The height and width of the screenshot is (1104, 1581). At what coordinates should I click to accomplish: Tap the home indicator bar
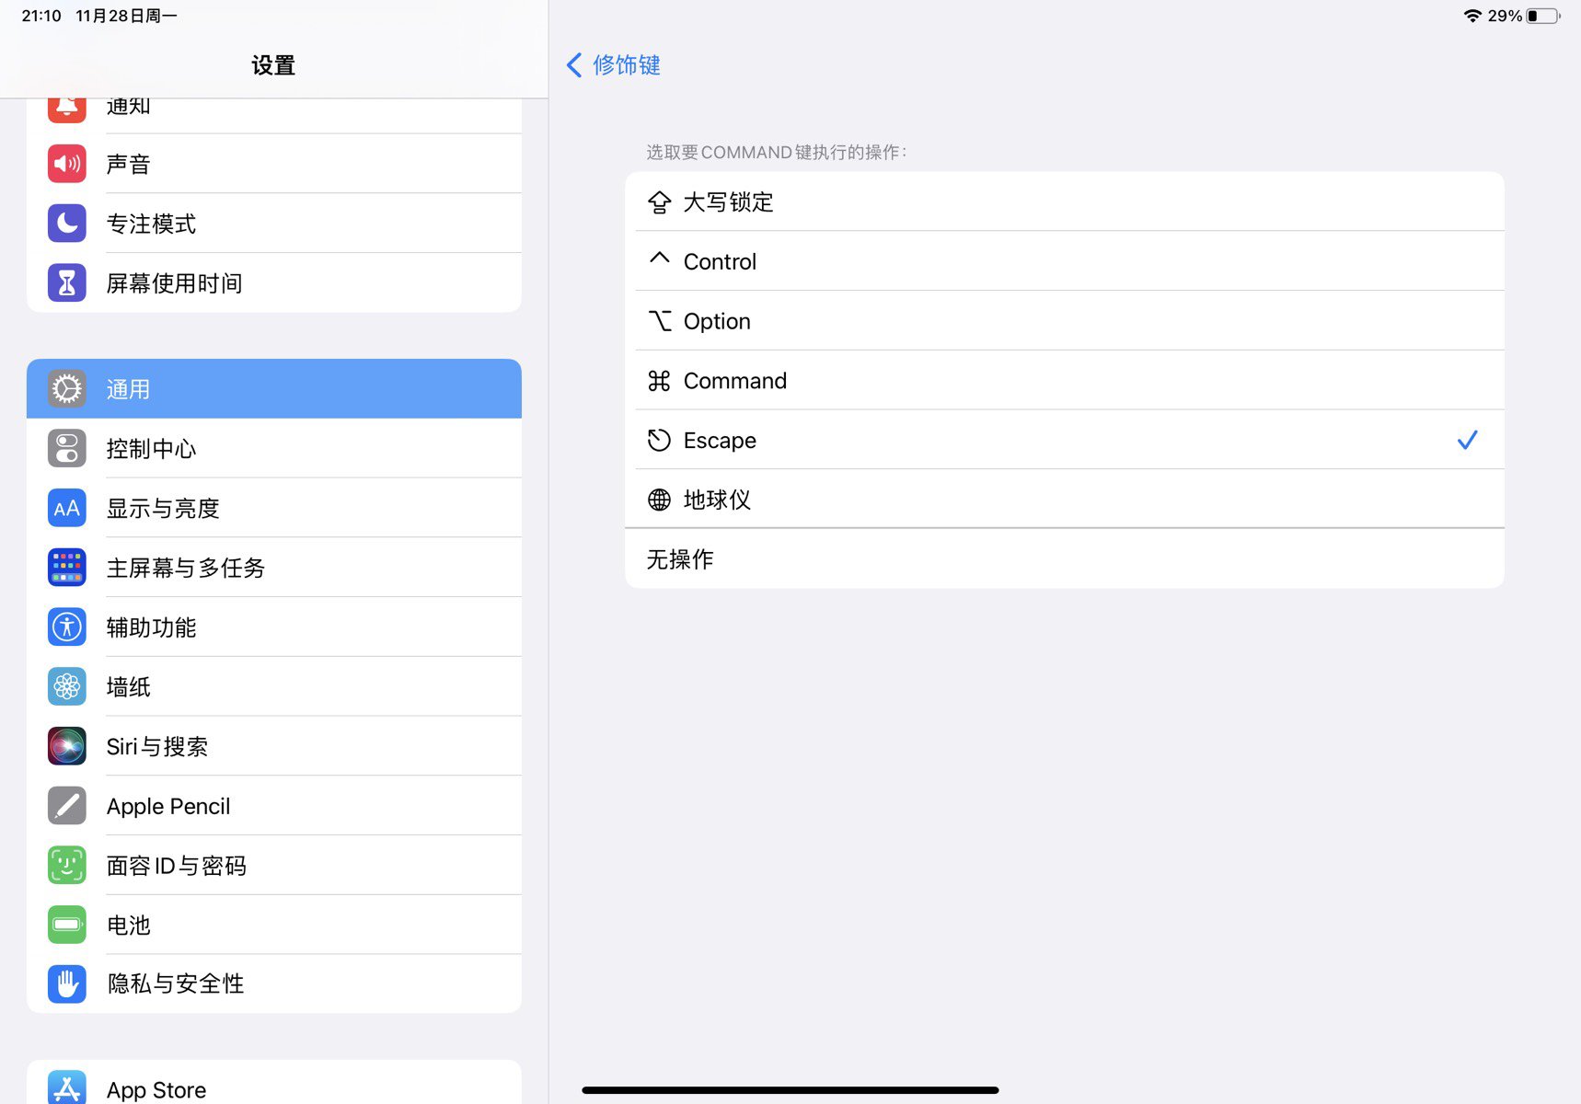click(x=790, y=1090)
